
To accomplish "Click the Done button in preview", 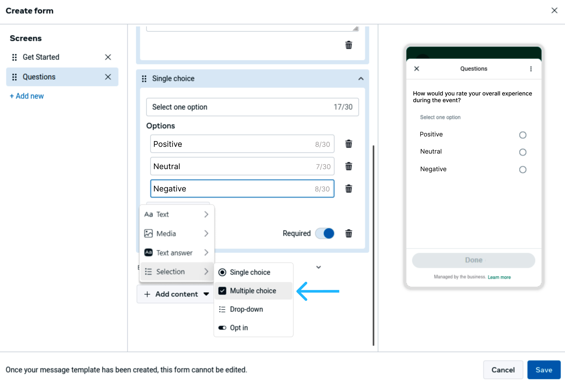I will point(474,260).
